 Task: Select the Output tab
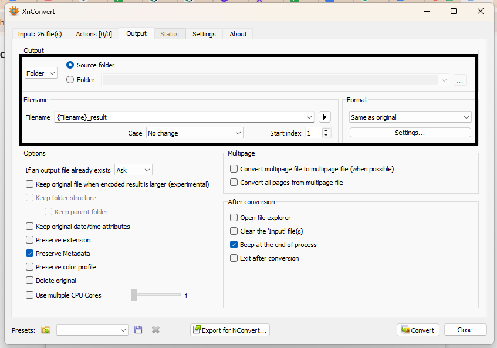136,33
